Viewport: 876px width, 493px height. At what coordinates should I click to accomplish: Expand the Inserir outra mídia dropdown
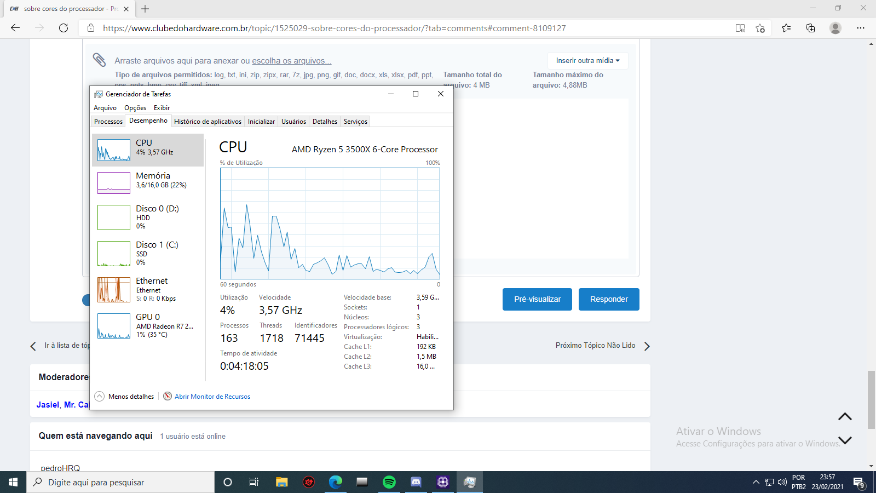[x=587, y=61]
